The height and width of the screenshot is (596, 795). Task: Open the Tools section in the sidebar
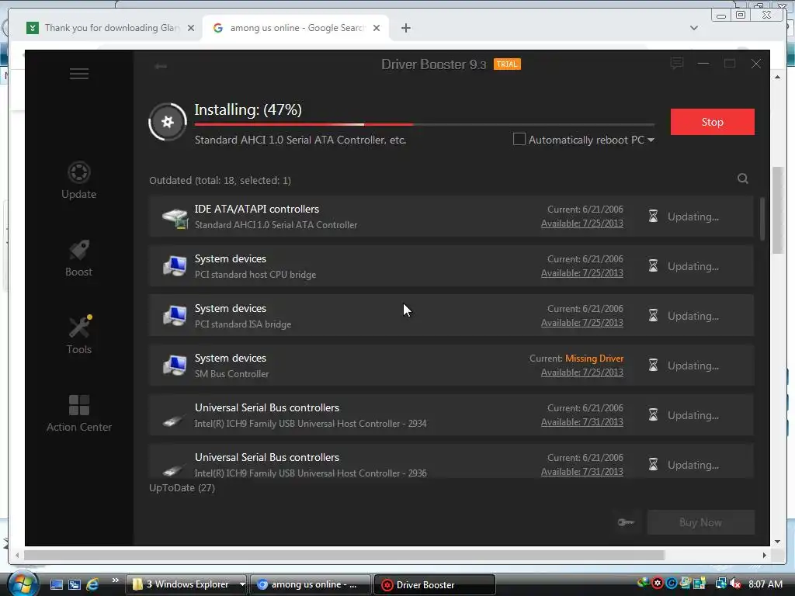(x=79, y=335)
